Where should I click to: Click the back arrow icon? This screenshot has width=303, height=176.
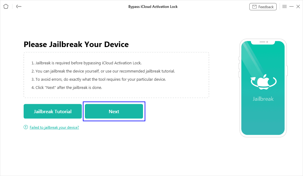click(19, 7)
